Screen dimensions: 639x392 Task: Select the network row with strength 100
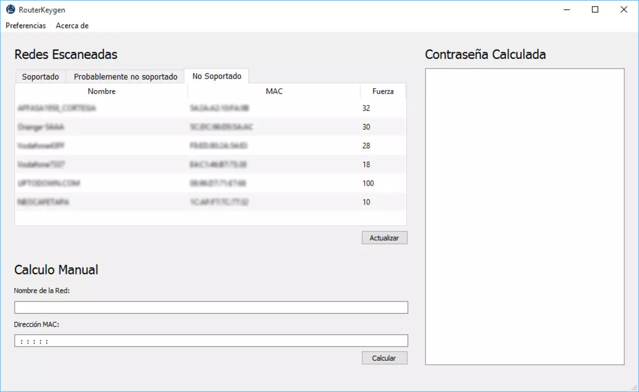point(211,183)
